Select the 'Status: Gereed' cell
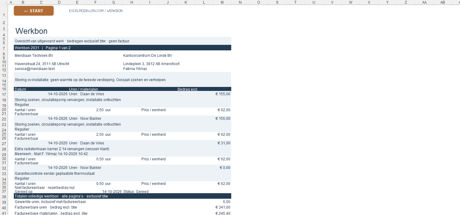This screenshot has width=460, height=215. pos(136,192)
